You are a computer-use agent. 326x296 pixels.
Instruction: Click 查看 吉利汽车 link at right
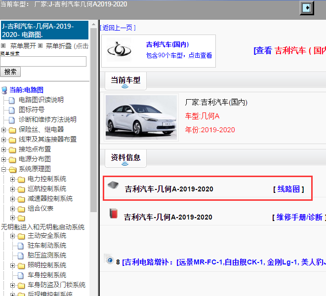pyautogui.click(x=289, y=50)
